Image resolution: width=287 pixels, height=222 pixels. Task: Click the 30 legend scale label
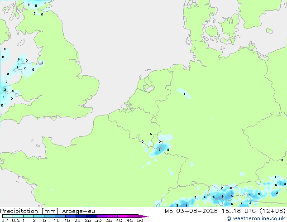(98, 220)
